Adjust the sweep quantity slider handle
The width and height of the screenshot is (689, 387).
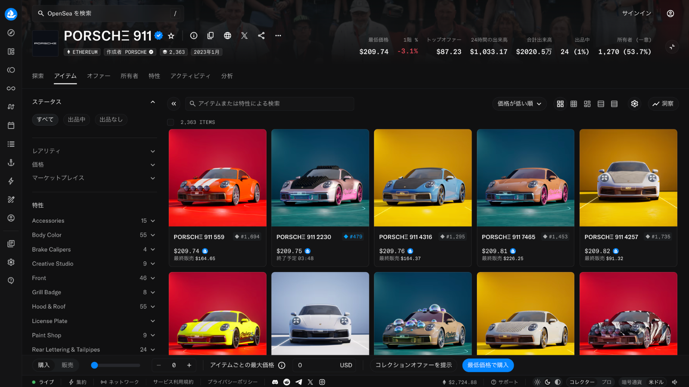coord(94,365)
